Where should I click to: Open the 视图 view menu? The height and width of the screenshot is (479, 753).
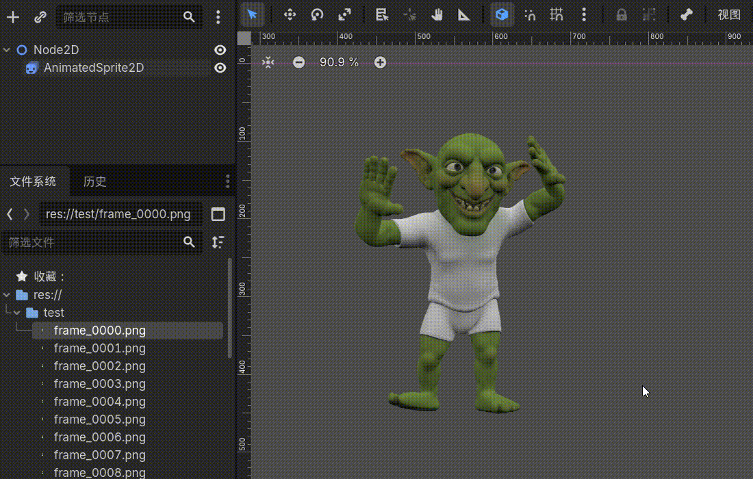tap(729, 15)
